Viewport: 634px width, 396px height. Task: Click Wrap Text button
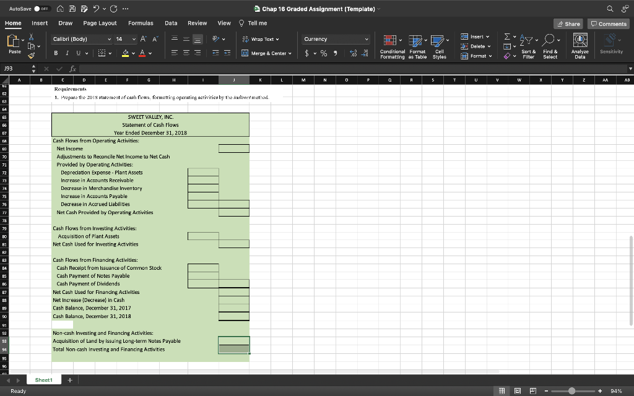(261, 39)
